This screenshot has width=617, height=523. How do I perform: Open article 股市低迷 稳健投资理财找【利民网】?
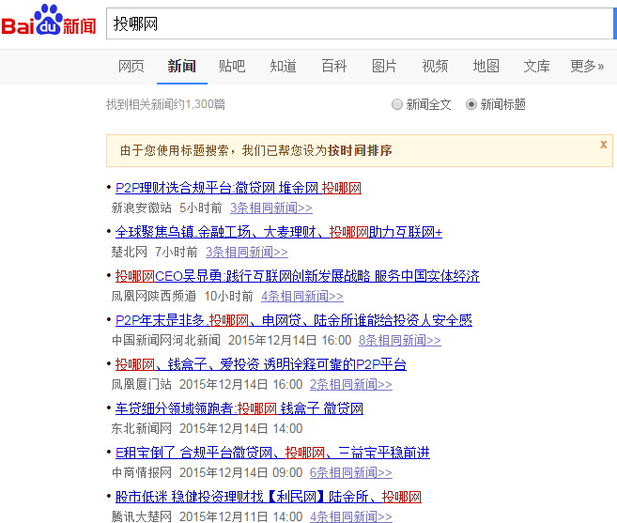coord(269,497)
